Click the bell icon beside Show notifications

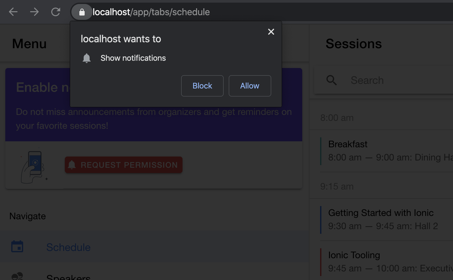(x=87, y=58)
